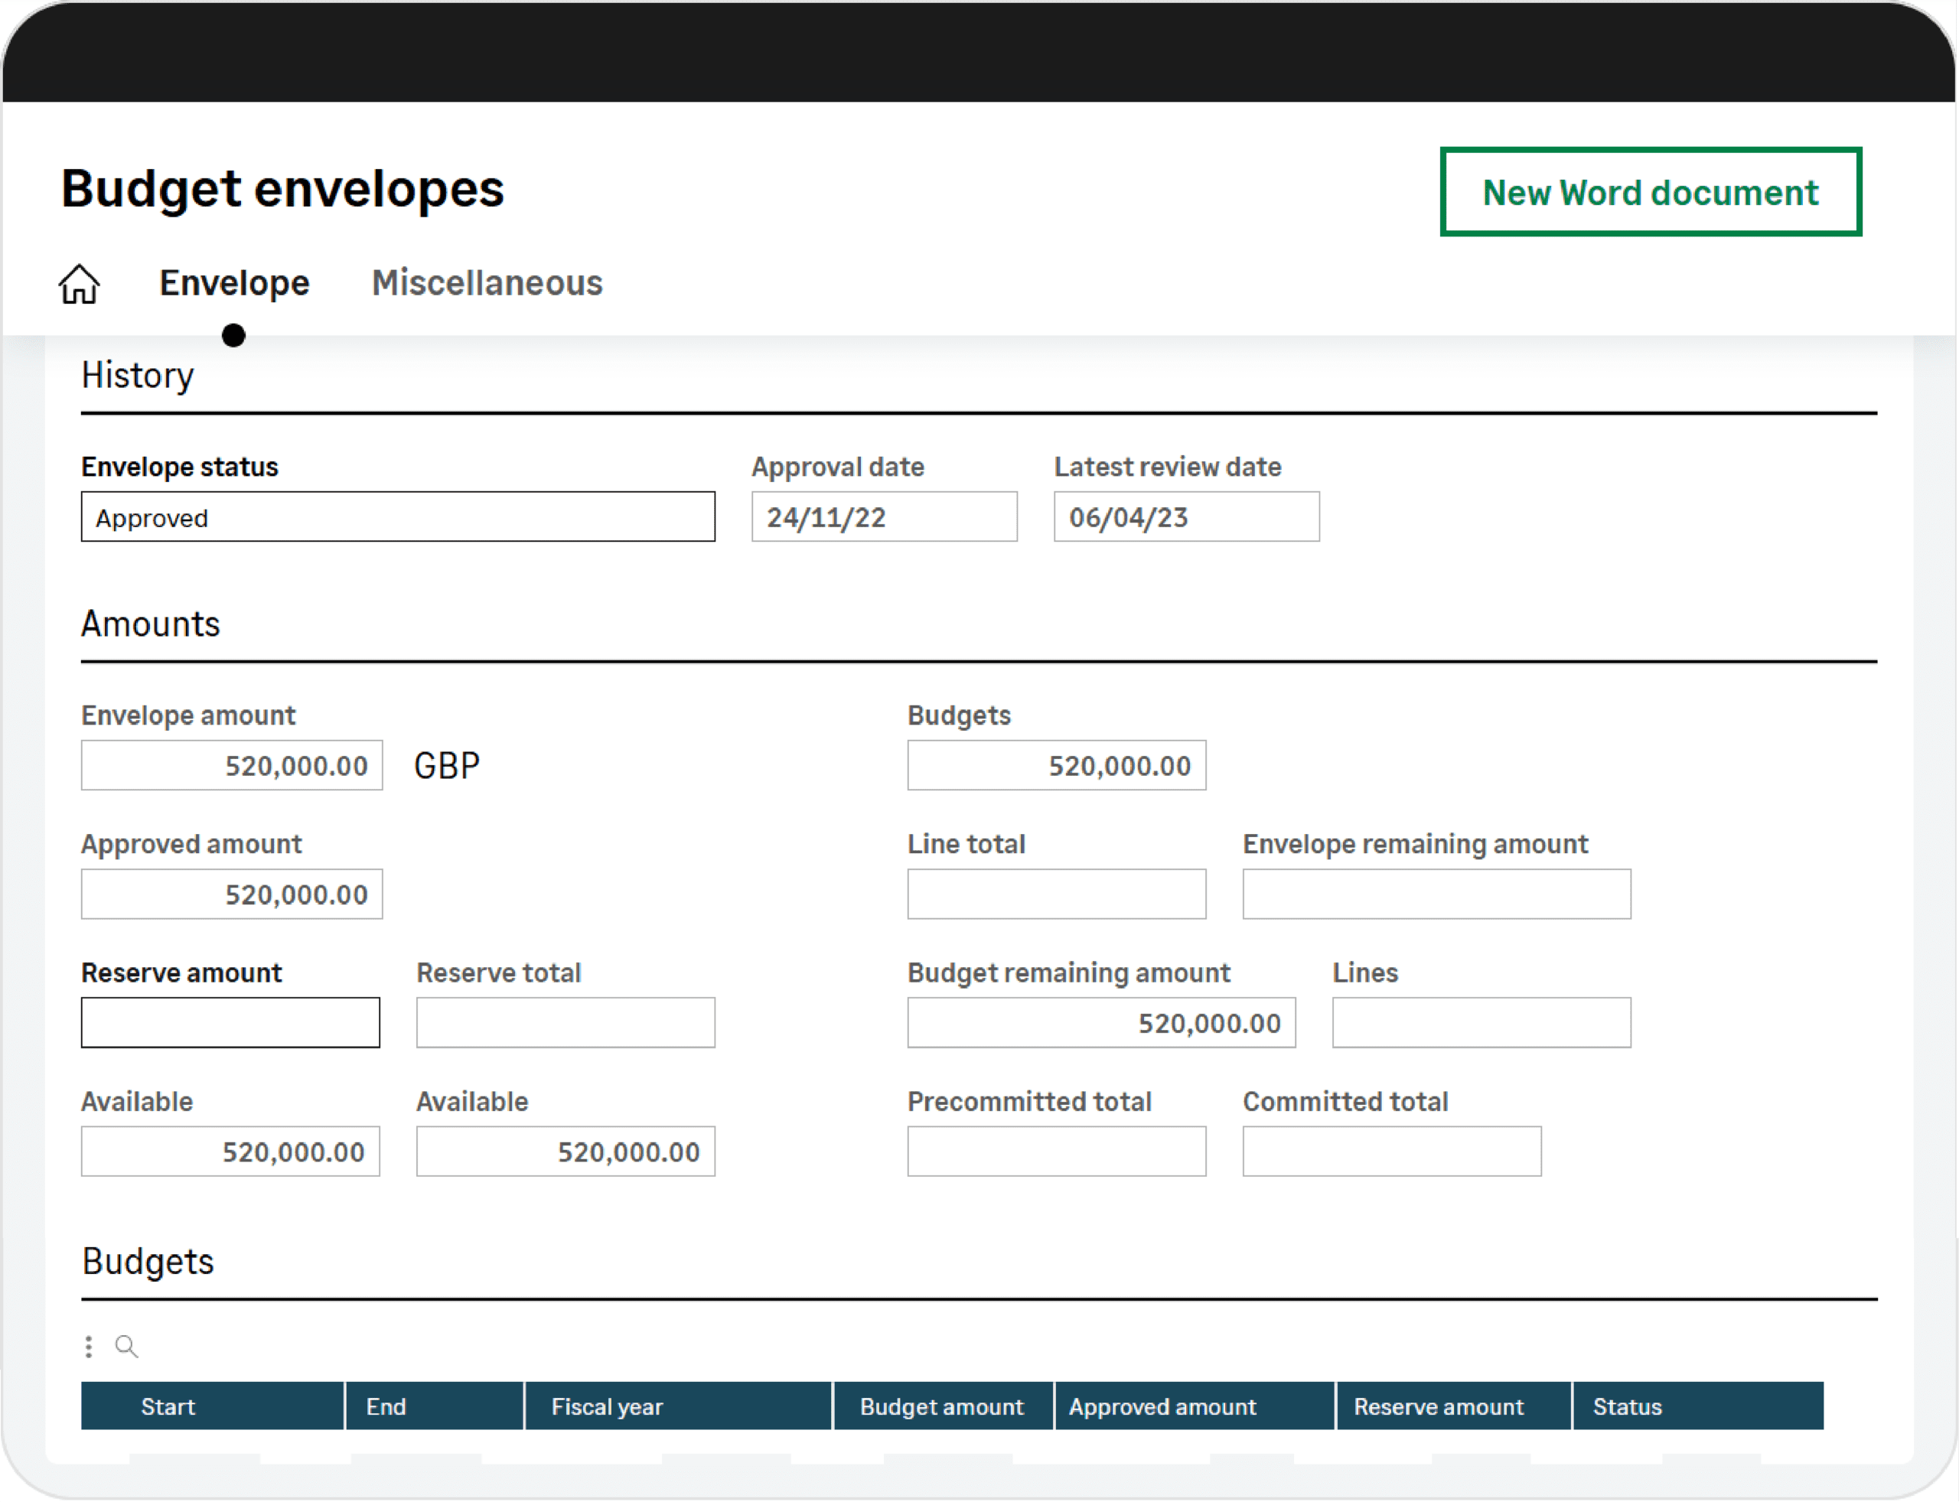This screenshot has height=1502, width=1959.
Task: Sort by the Budget amount column header
Action: pos(941,1406)
